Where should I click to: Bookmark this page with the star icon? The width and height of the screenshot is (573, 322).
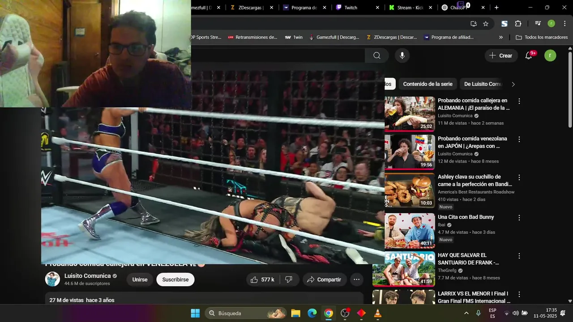pos(486,24)
